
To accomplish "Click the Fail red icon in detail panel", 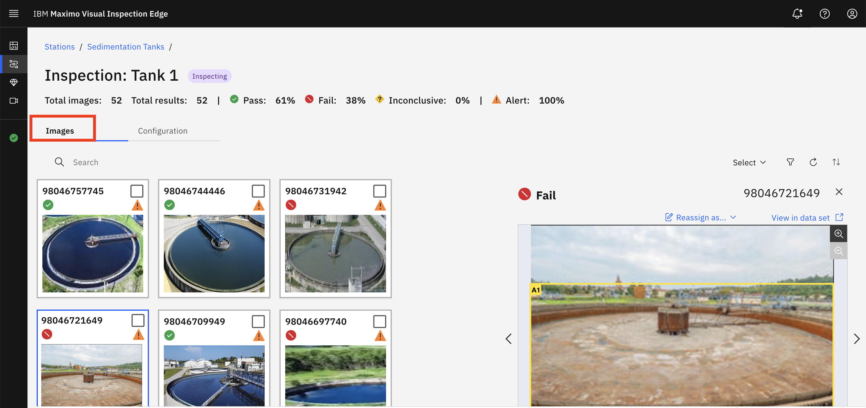I will pyautogui.click(x=524, y=194).
